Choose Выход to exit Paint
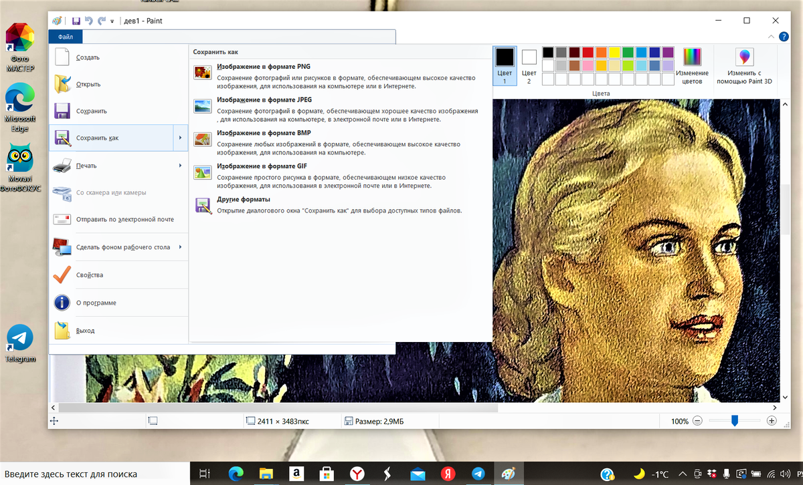The height and width of the screenshot is (485, 803). pyautogui.click(x=118, y=331)
